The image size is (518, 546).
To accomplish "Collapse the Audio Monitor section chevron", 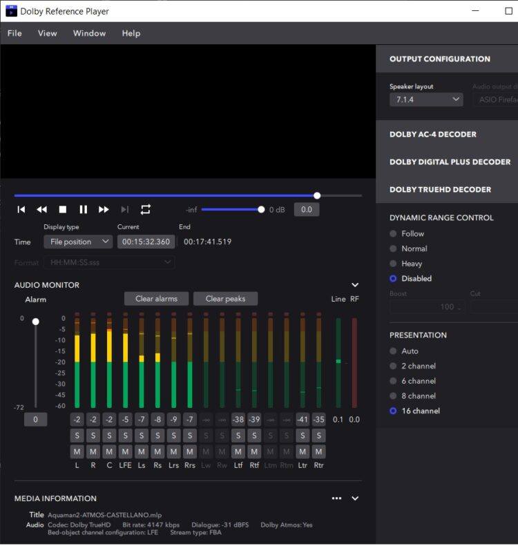I will 355,285.
